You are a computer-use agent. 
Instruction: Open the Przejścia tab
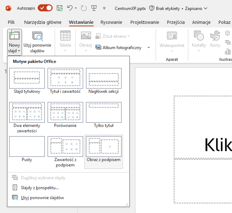coord(176,22)
